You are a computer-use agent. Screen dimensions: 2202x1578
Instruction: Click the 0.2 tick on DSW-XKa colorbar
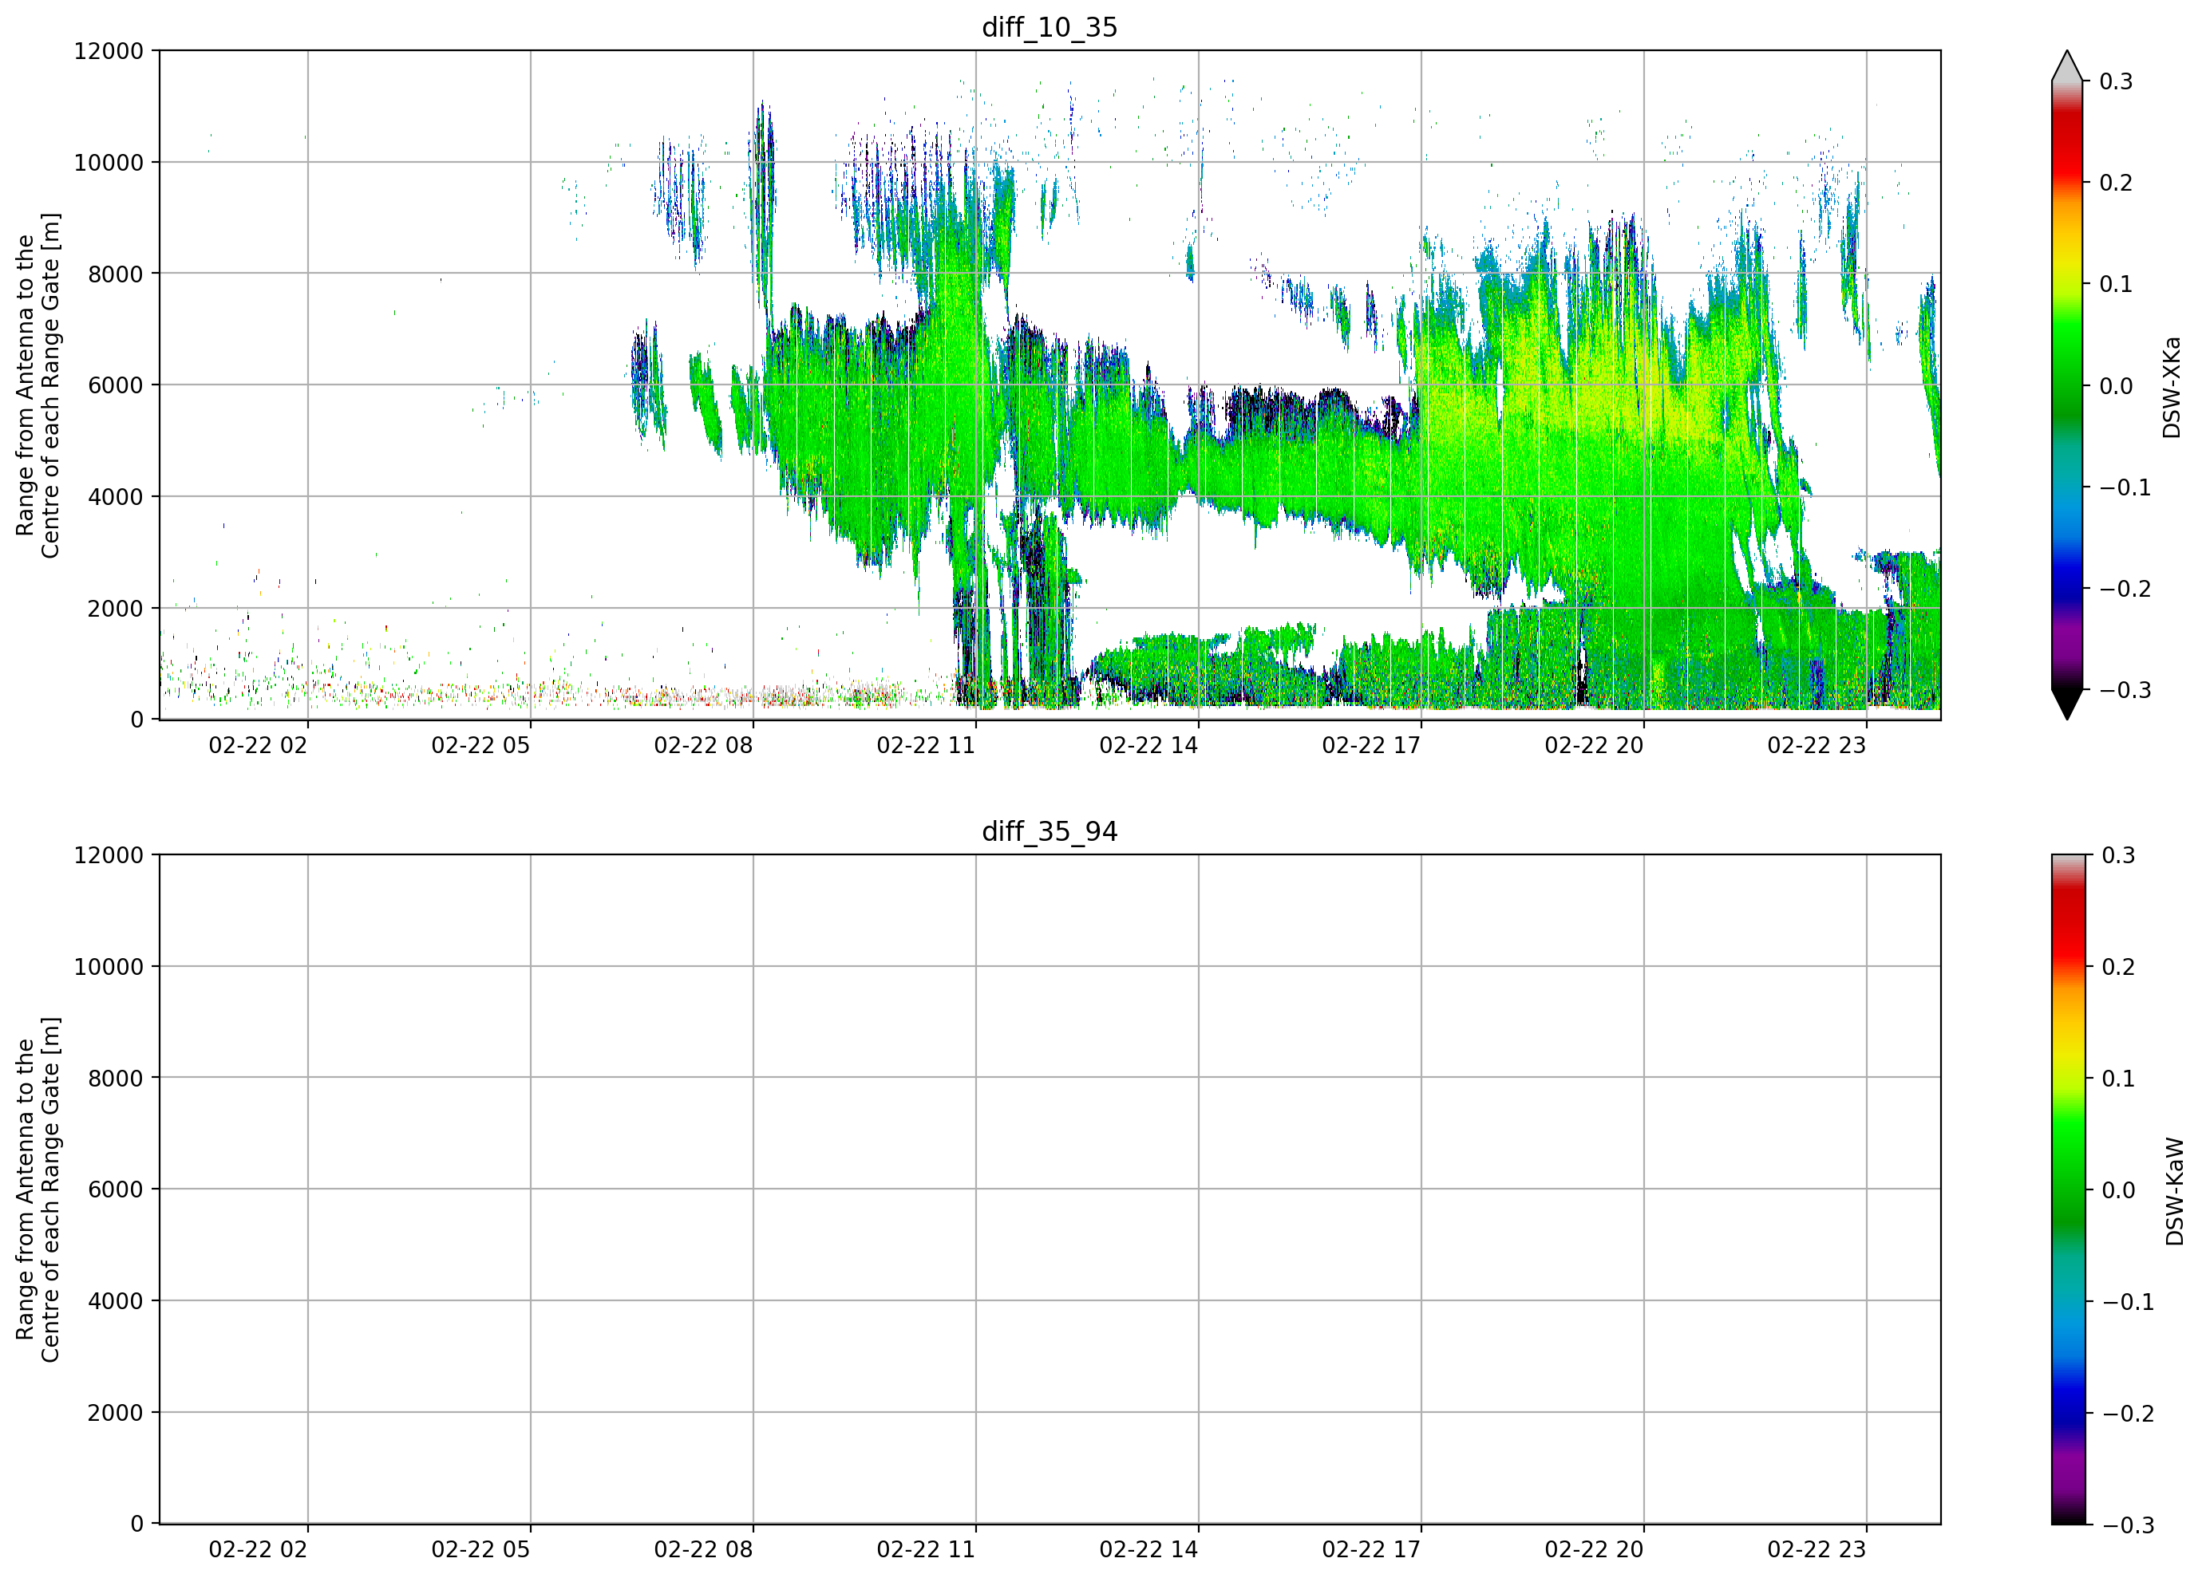tap(2116, 183)
